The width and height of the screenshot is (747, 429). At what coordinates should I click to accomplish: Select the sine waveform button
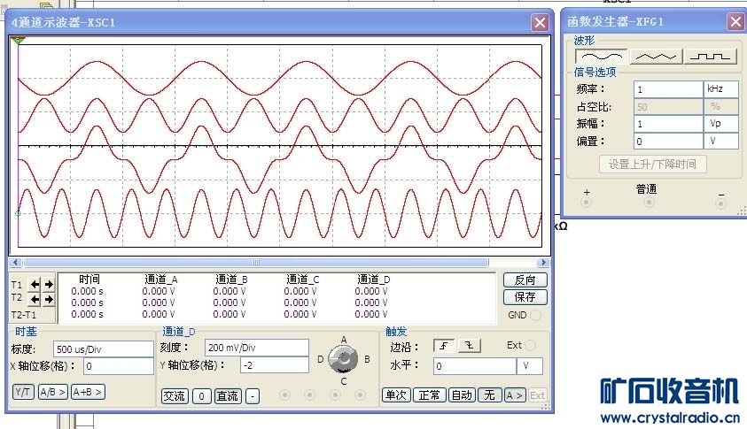click(x=602, y=56)
